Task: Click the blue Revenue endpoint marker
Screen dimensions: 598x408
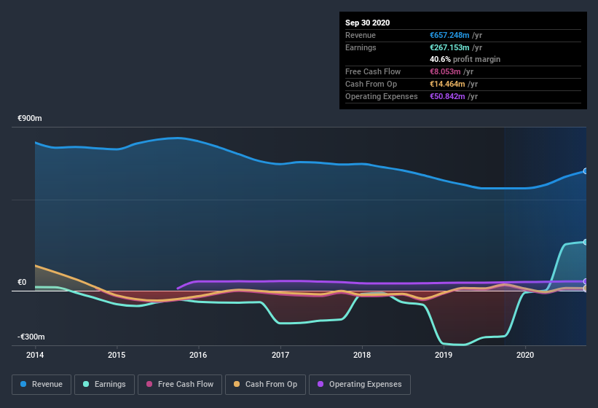Action: [586, 171]
